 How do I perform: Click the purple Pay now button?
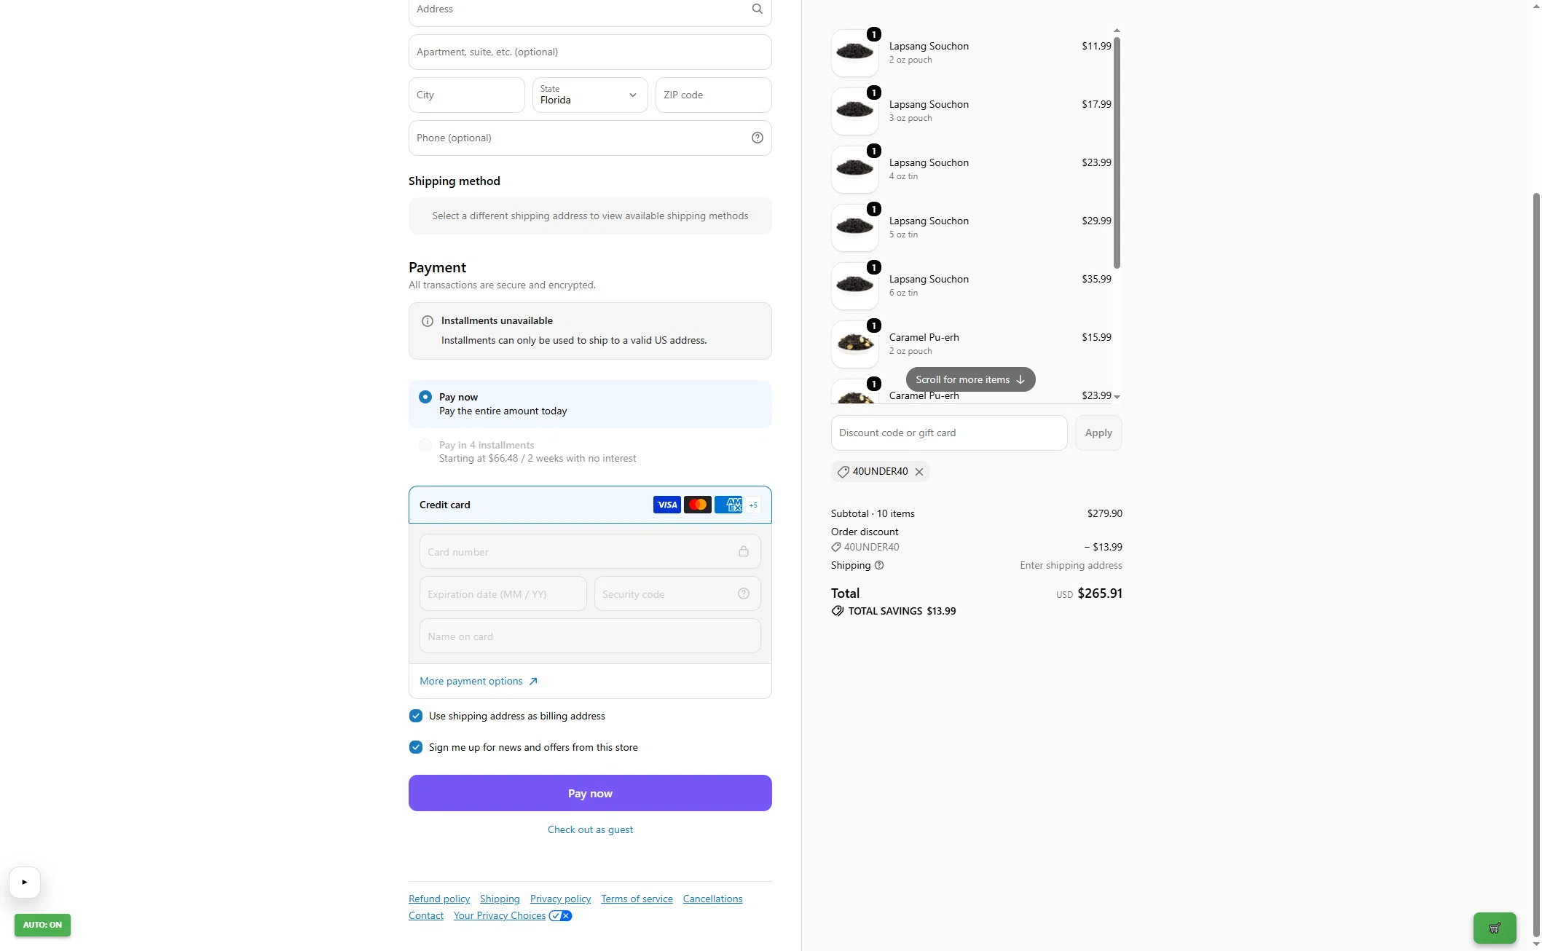pyautogui.click(x=590, y=793)
